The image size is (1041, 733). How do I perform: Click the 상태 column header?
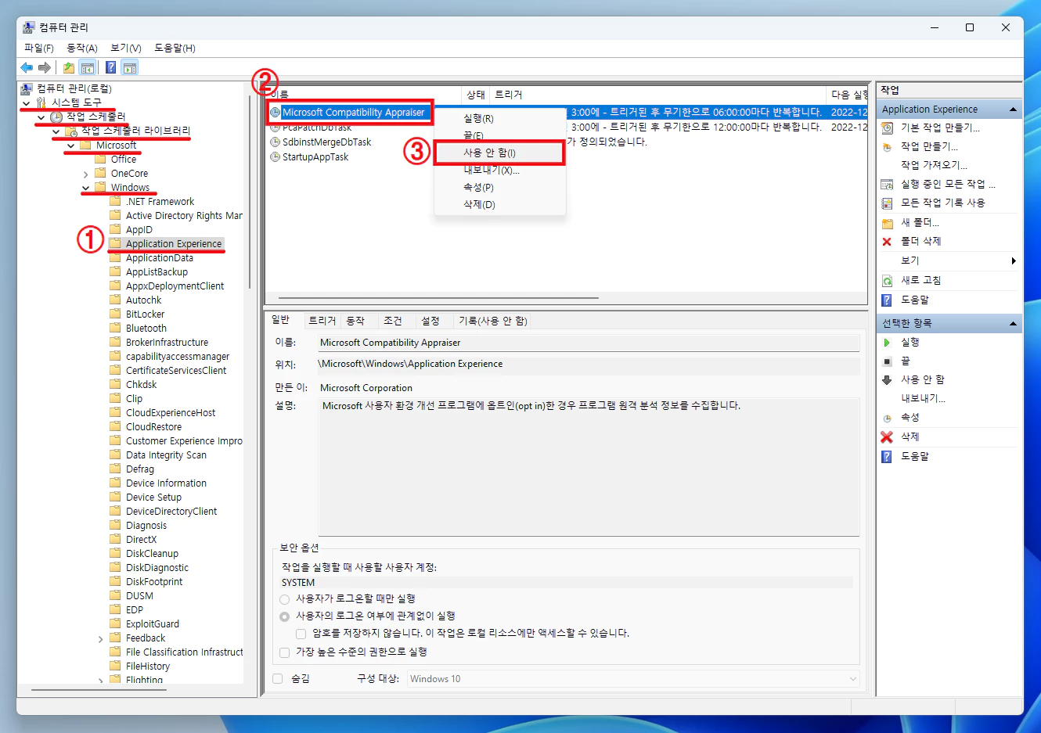[476, 95]
